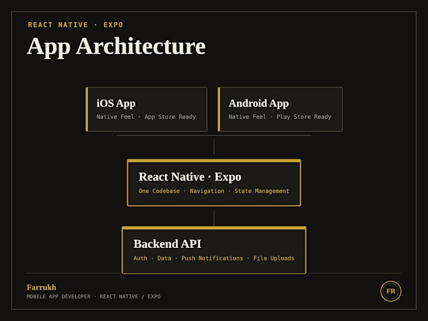
Task: Click 'Auth · Data · Push Notifications · File Uploads' text
Action: click(214, 258)
